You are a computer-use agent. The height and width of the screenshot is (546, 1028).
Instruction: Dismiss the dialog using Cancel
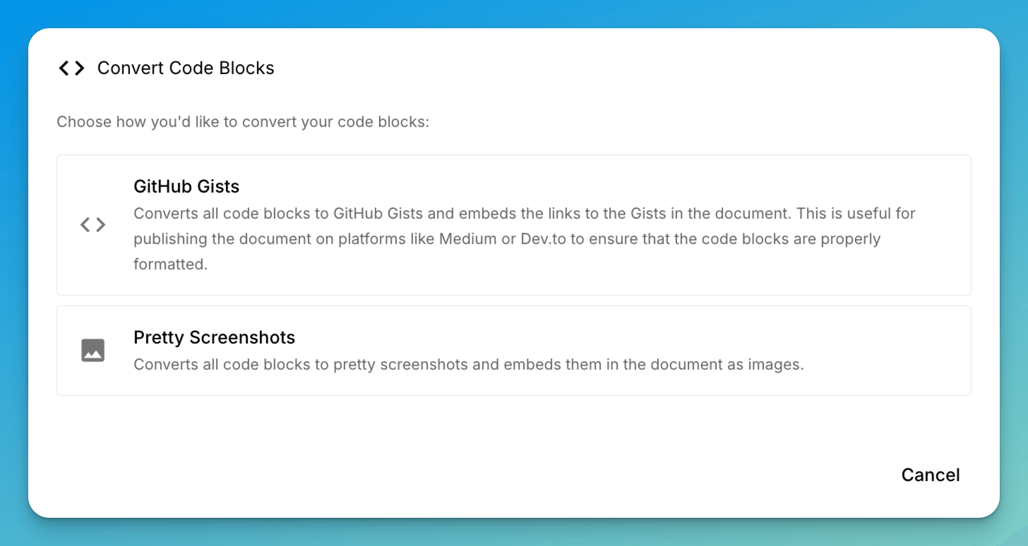930,475
